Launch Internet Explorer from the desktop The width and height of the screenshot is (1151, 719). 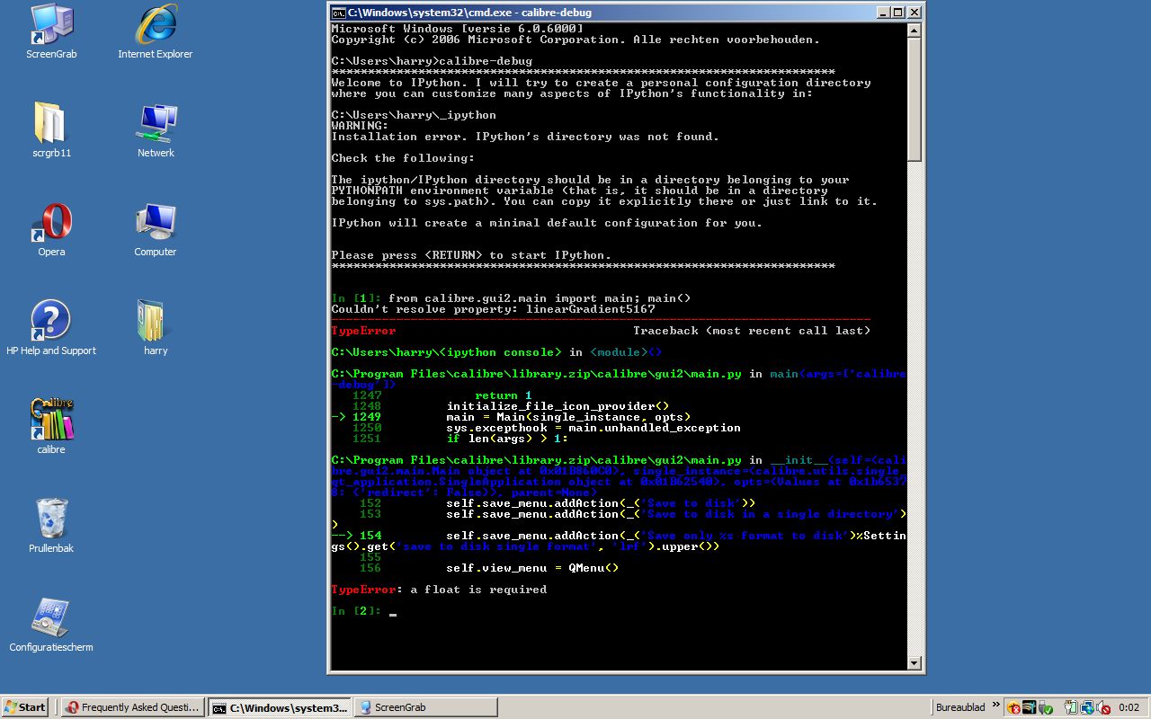pyautogui.click(x=156, y=32)
